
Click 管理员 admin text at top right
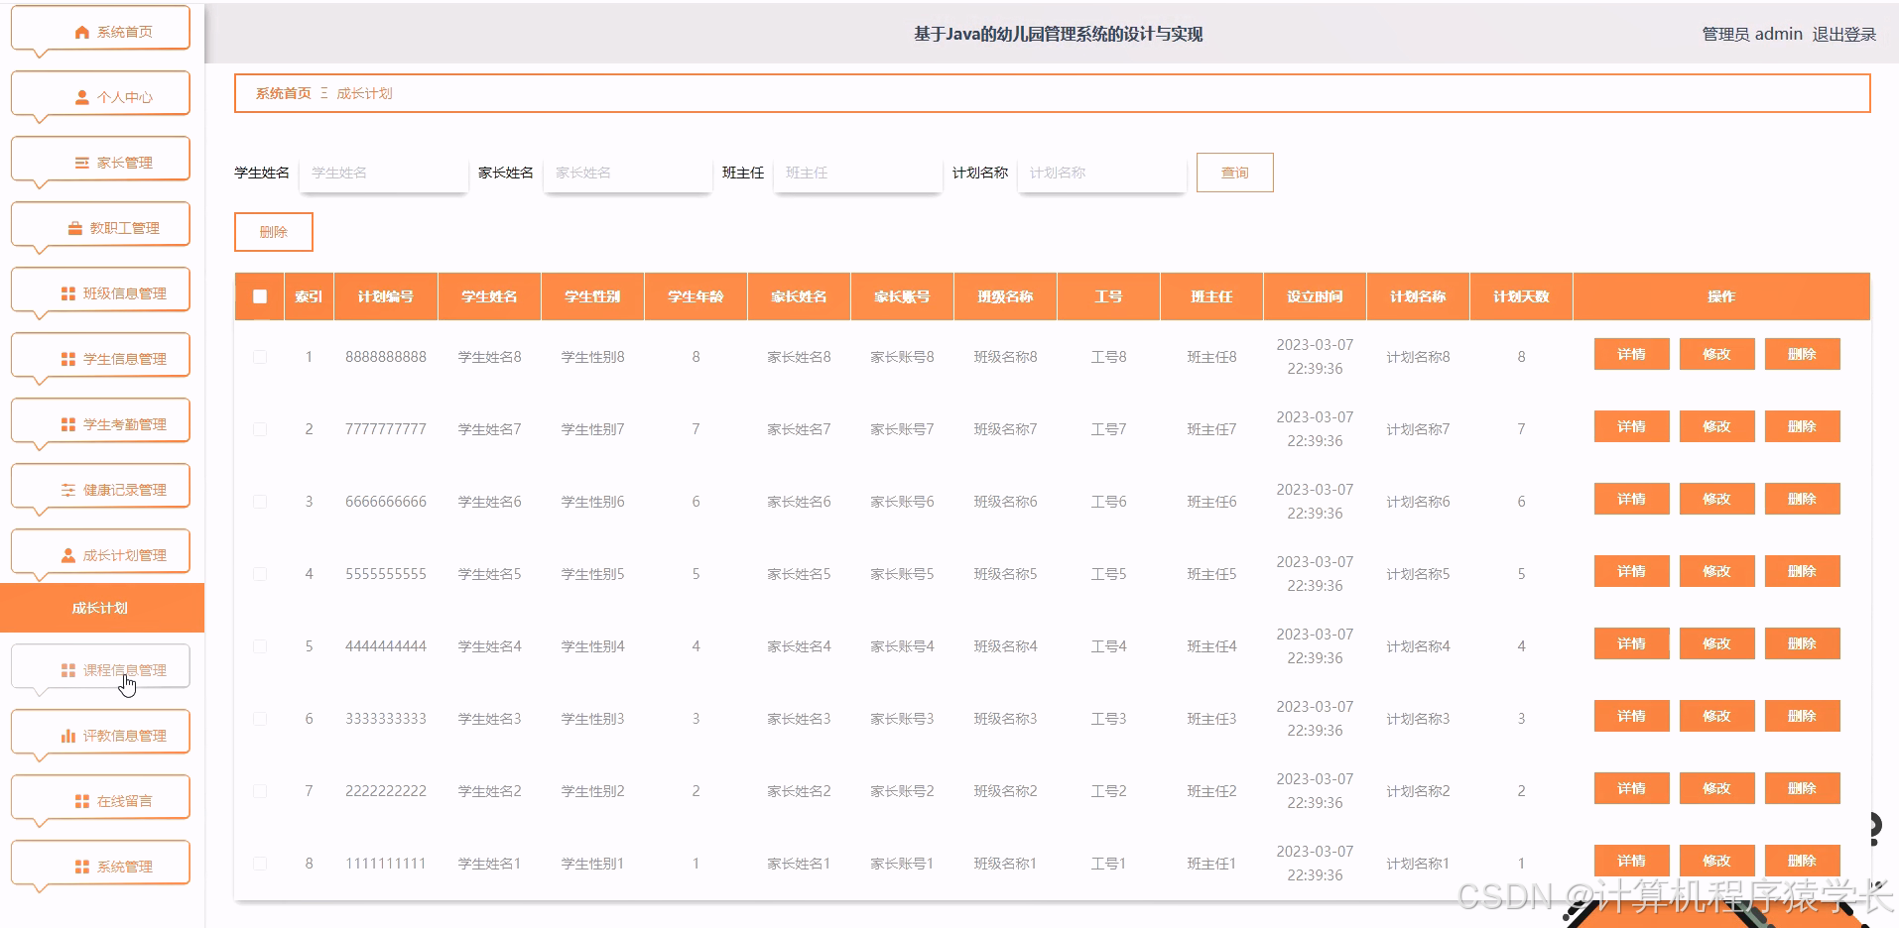tap(1752, 34)
